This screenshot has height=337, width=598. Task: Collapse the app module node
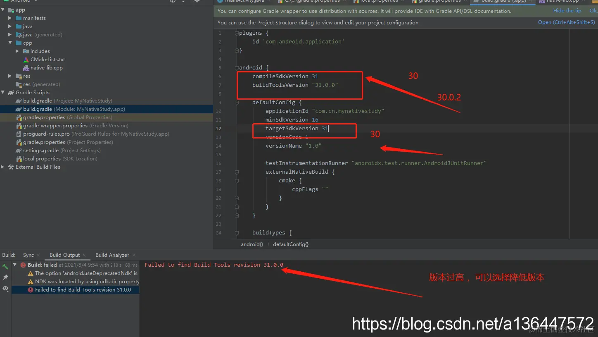pos(3,10)
